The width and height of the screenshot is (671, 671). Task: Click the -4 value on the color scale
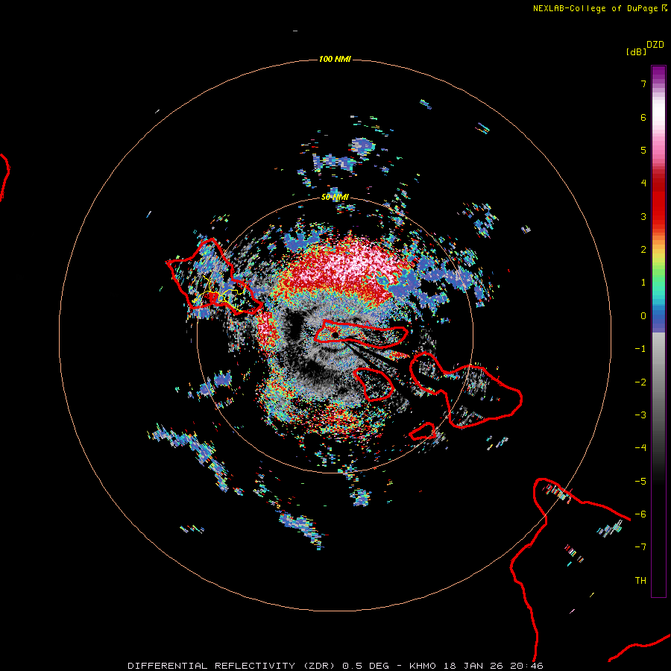(x=640, y=448)
